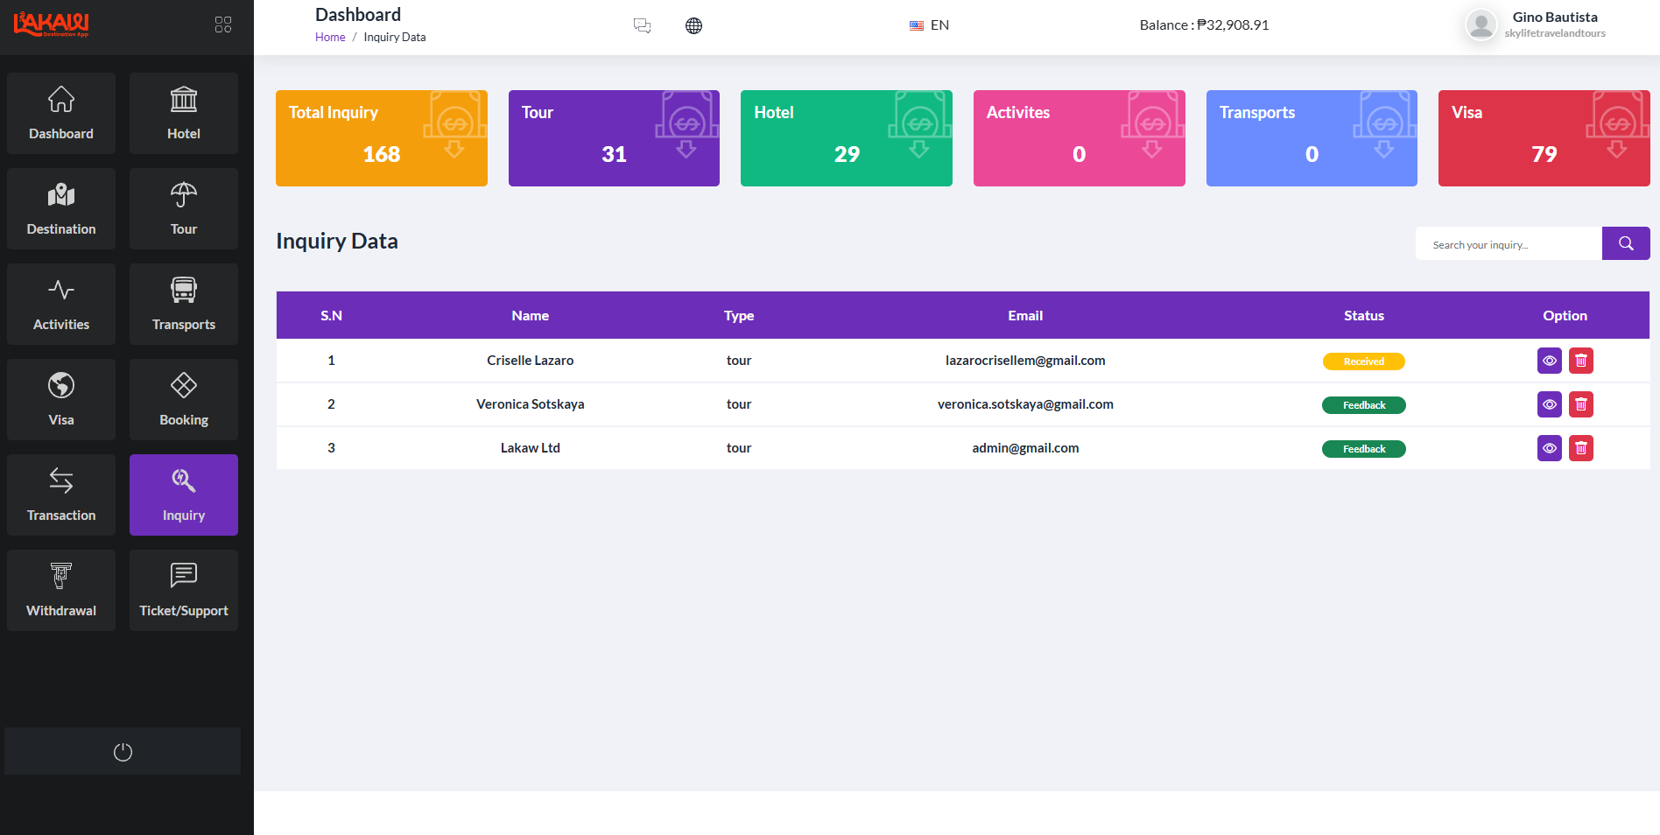This screenshot has height=835, width=1660.
Task: Delete Lakaw Ltd inquiry via trash icon
Action: click(1581, 448)
